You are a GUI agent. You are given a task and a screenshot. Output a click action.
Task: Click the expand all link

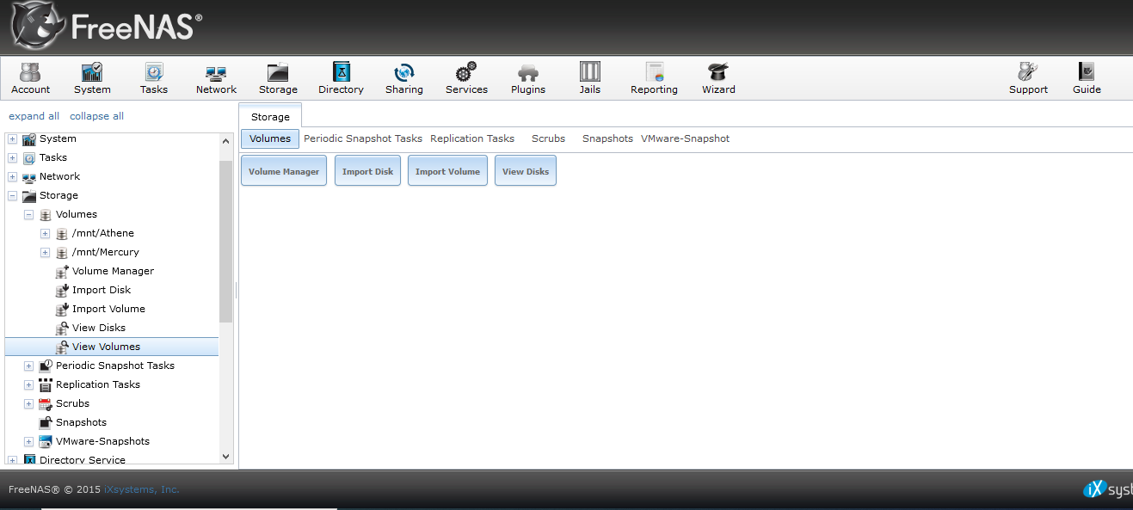point(34,116)
